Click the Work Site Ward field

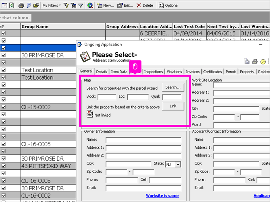click(241, 125)
